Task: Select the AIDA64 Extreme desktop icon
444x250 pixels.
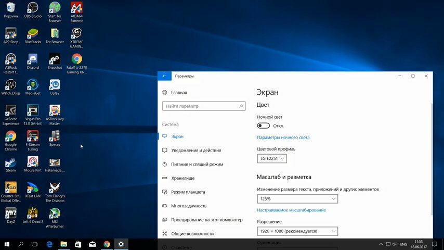Action: (x=77, y=12)
